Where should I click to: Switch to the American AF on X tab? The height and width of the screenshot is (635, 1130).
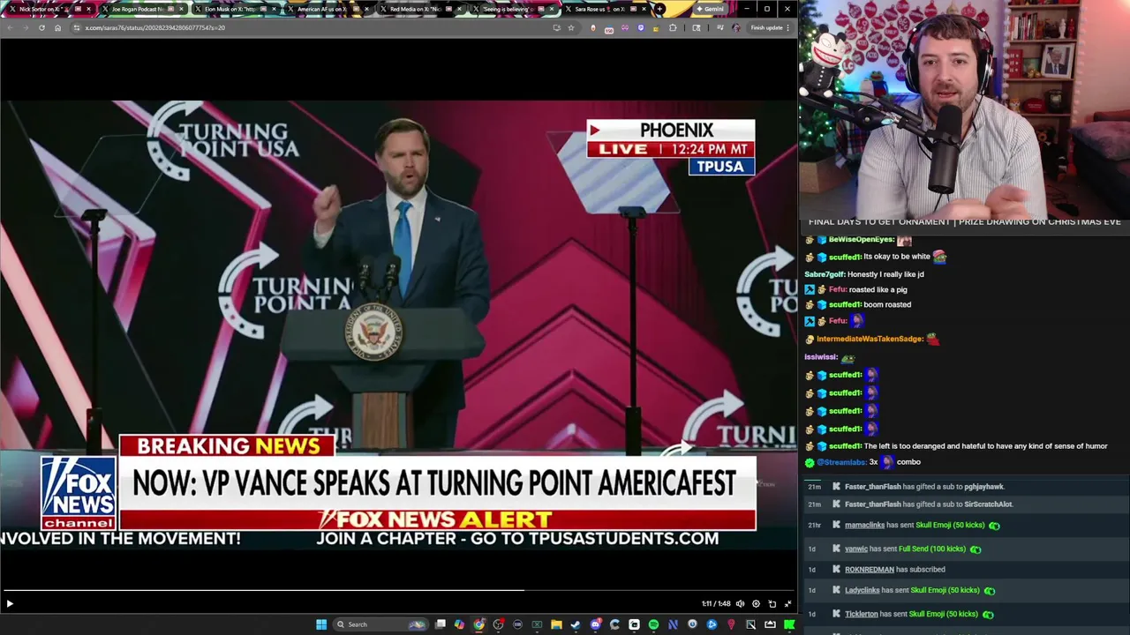click(327, 9)
